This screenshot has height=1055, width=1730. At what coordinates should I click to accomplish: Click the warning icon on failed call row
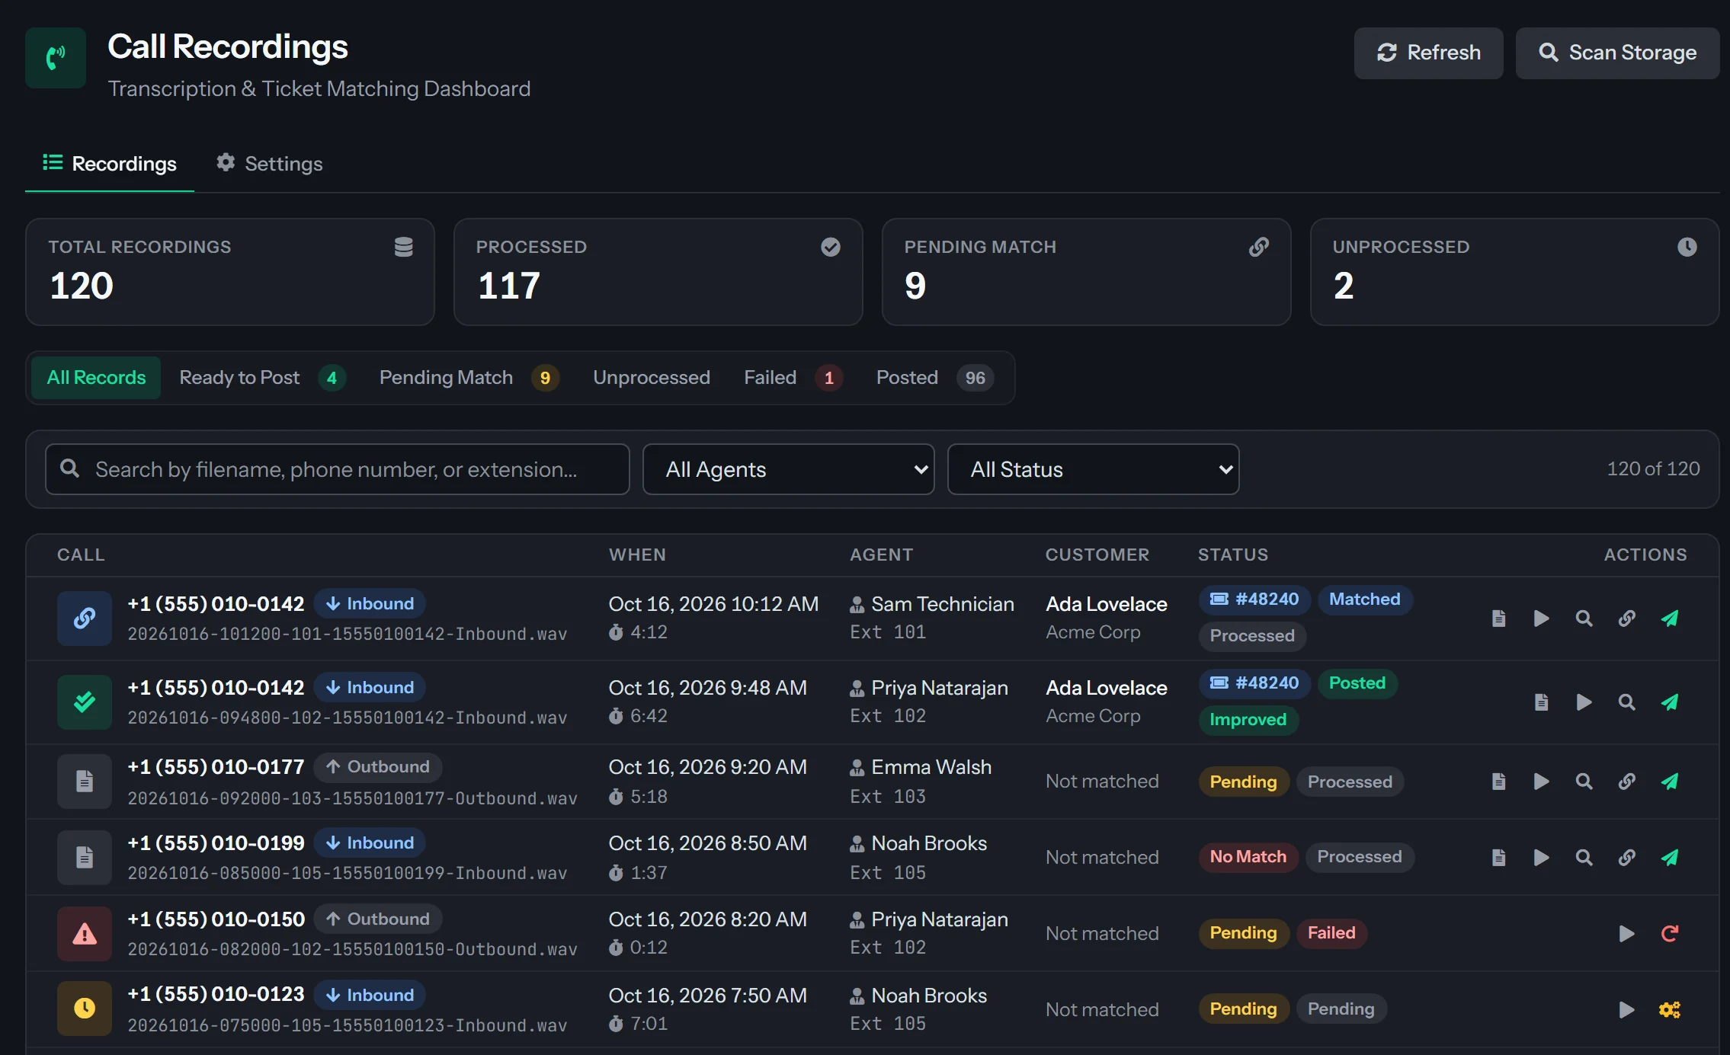(85, 934)
